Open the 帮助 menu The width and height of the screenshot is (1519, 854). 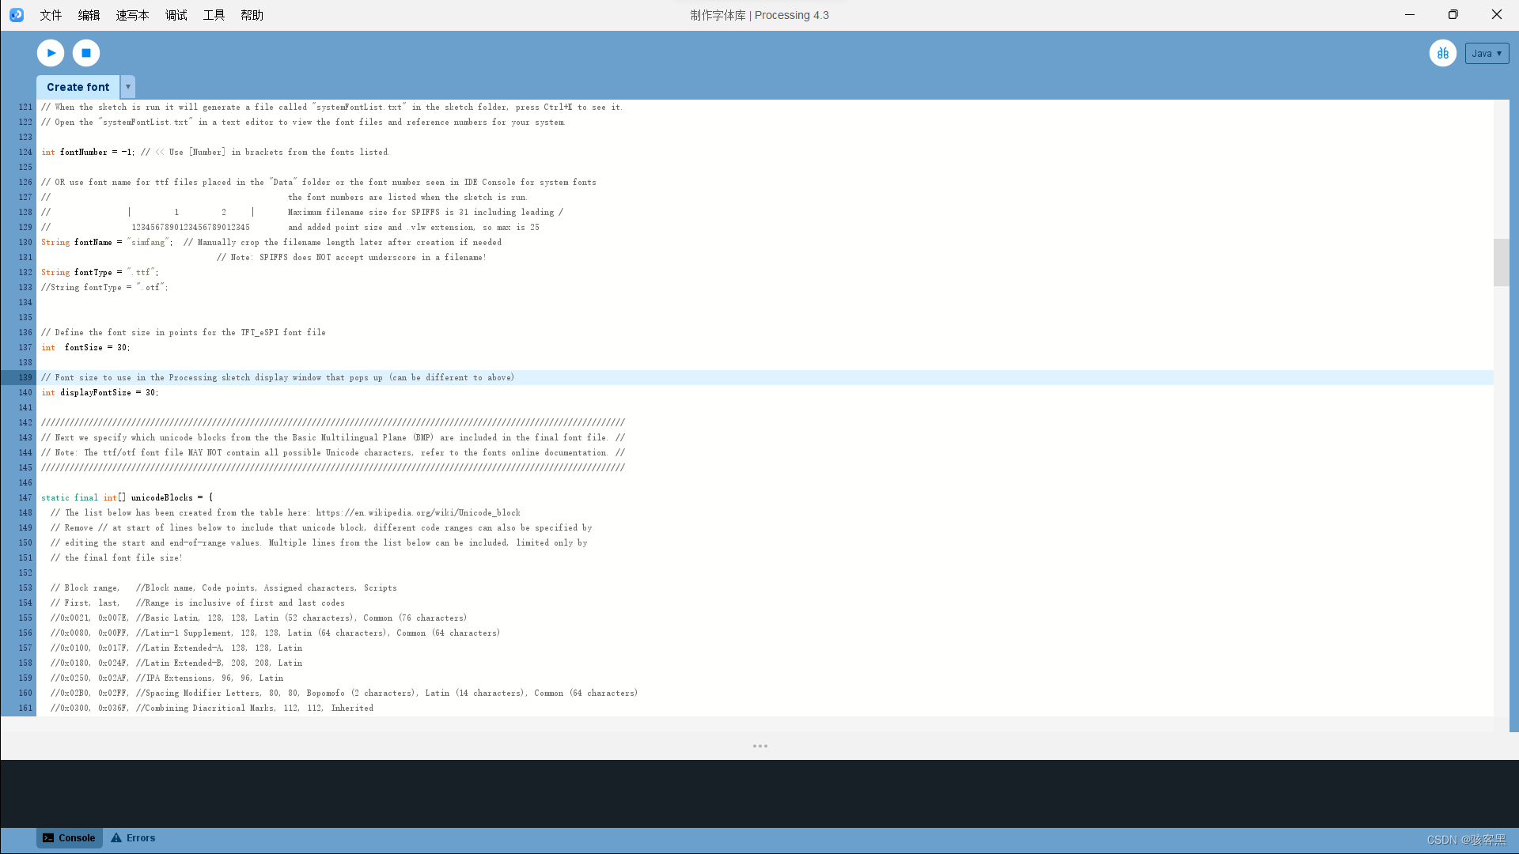coord(252,15)
